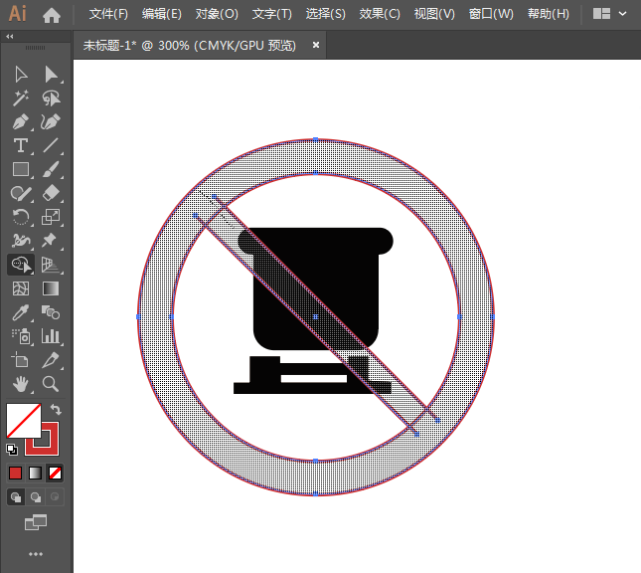Viewport: 641px width, 573px height.
Task: Choose the Magic Wand tool
Action: (x=20, y=98)
